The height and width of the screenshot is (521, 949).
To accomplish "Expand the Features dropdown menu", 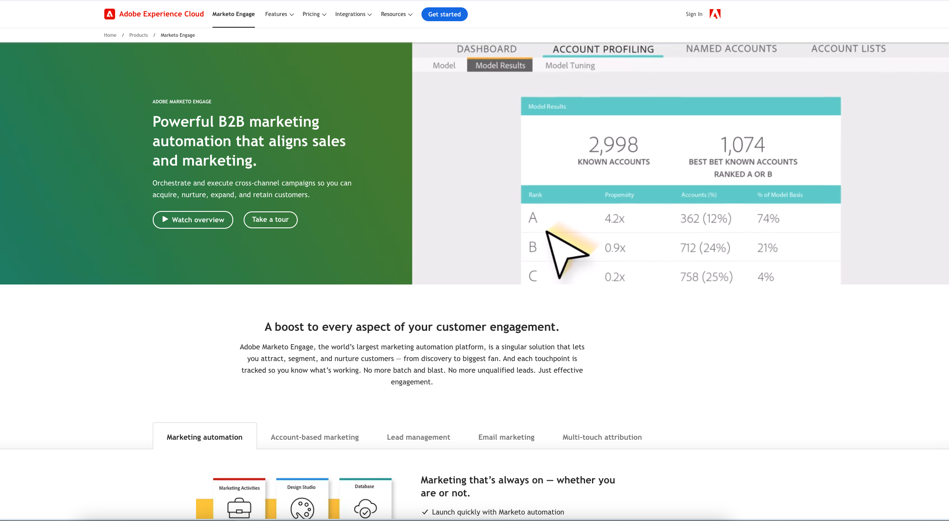I will (x=279, y=14).
